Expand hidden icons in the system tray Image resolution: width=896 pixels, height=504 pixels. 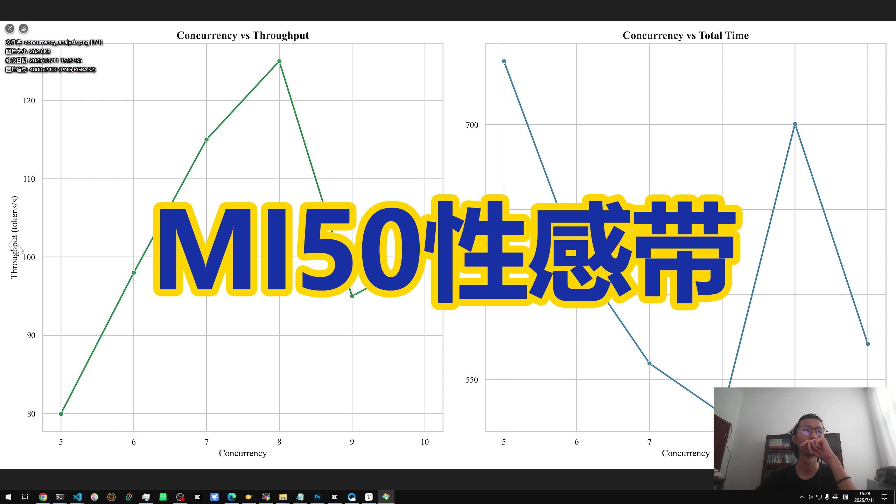802,497
